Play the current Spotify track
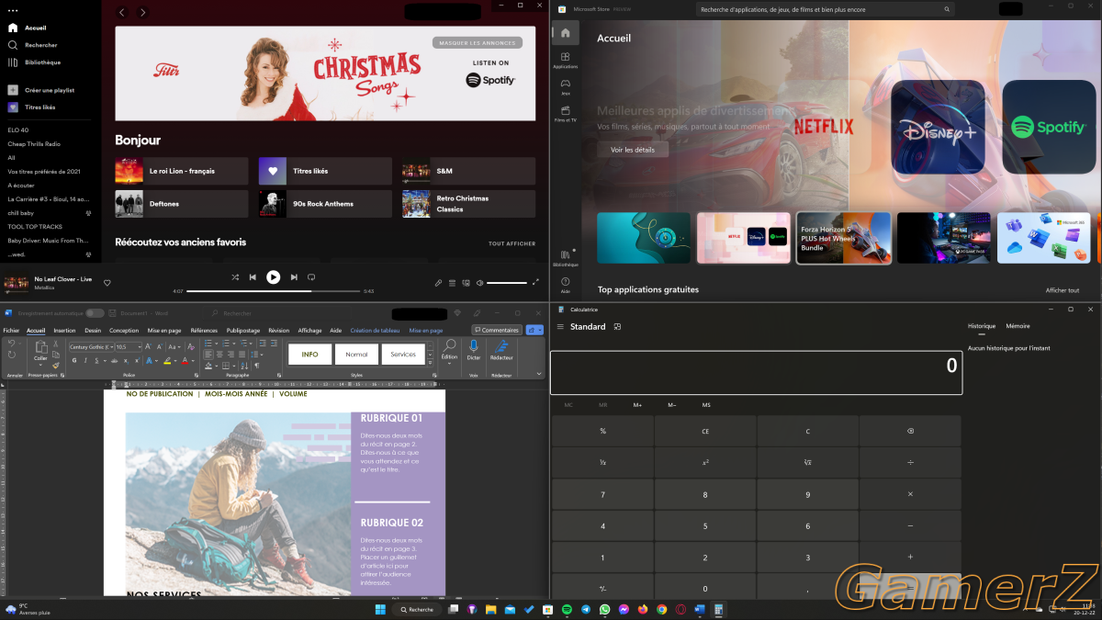This screenshot has height=620, width=1102. (x=273, y=276)
